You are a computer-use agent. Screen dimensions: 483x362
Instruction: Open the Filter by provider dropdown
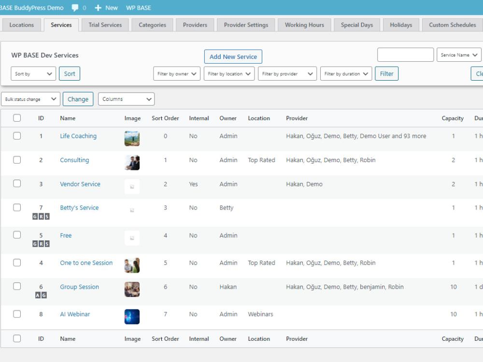coord(287,73)
